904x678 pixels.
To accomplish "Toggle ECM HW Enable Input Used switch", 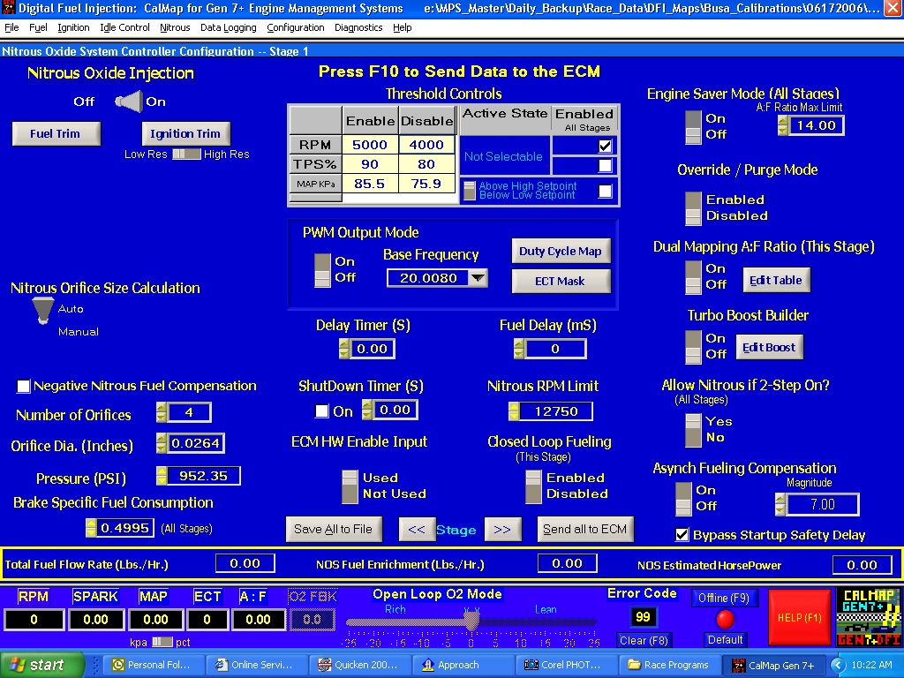I will (350, 486).
